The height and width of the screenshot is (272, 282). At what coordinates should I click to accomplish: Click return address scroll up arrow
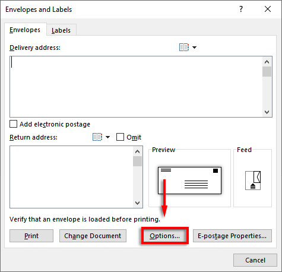137,151
